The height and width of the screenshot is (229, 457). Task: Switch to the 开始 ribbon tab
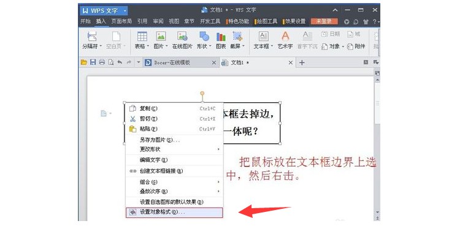85,21
